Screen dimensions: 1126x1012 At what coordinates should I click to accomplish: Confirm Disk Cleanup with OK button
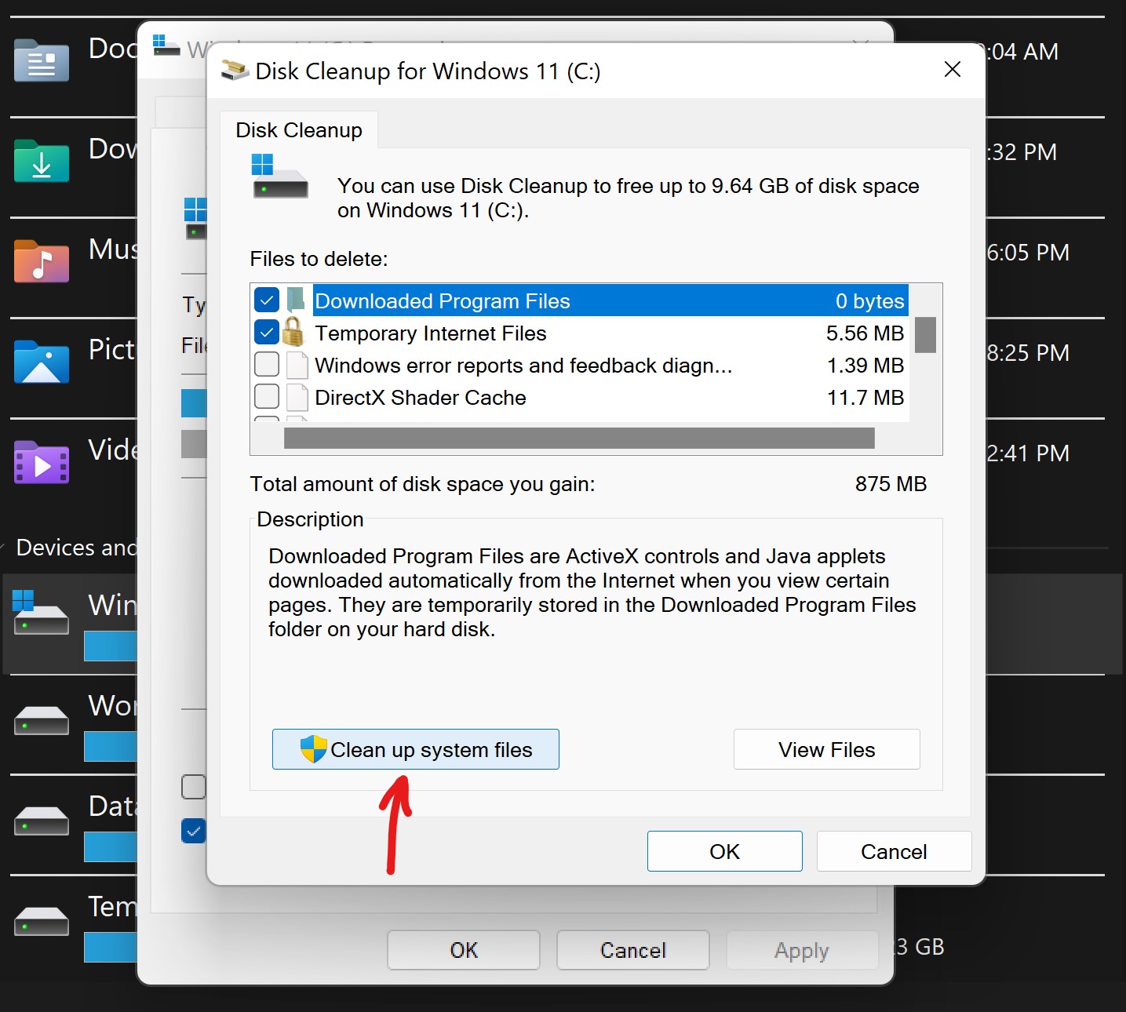[x=724, y=851]
